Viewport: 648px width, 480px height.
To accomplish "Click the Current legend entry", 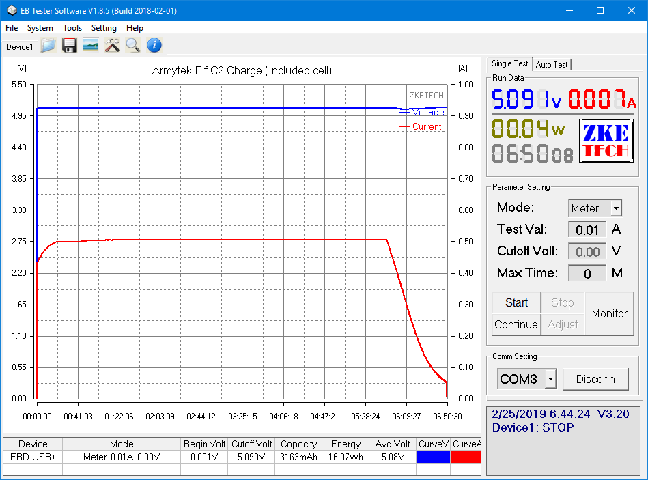I will (421, 127).
